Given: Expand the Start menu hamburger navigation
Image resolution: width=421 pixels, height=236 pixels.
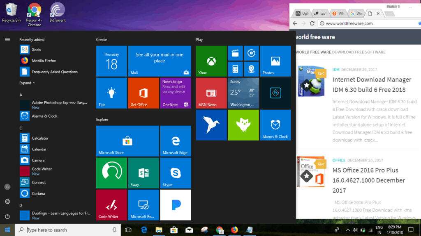Looking at the screenshot, I should 7,40.
